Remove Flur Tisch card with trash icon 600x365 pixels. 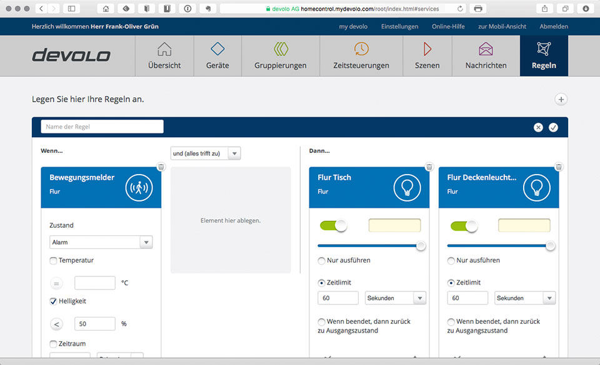pyautogui.click(x=429, y=167)
